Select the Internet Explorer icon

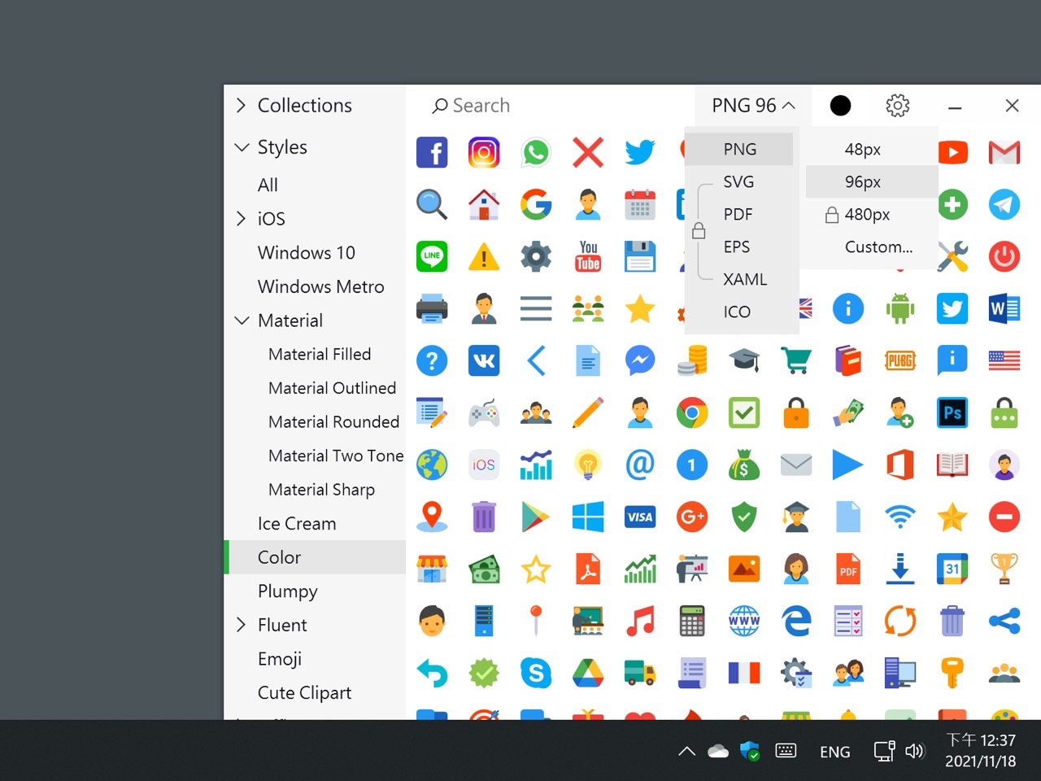pos(796,621)
